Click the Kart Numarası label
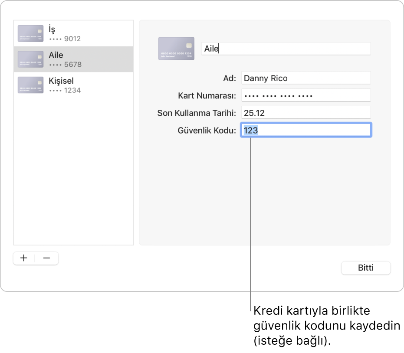Image resolution: width=404 pixels, height=353 pixels. (207, 96)
